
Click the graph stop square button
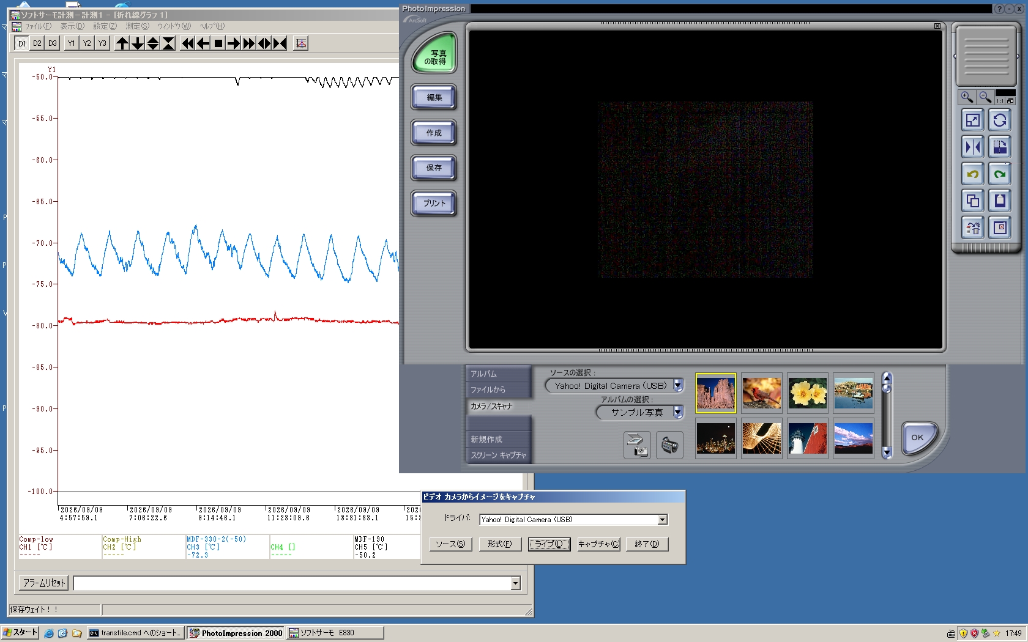pos(218,43)
